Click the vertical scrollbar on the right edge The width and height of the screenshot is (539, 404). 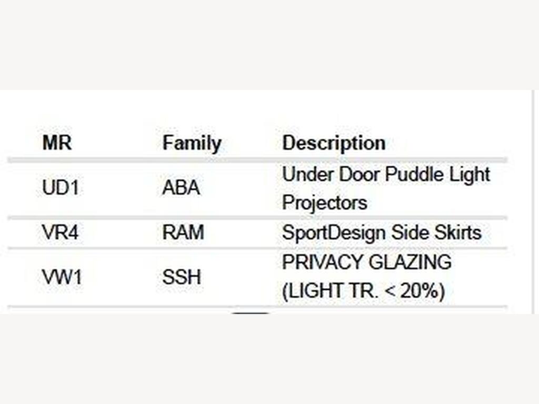[533, 202]
